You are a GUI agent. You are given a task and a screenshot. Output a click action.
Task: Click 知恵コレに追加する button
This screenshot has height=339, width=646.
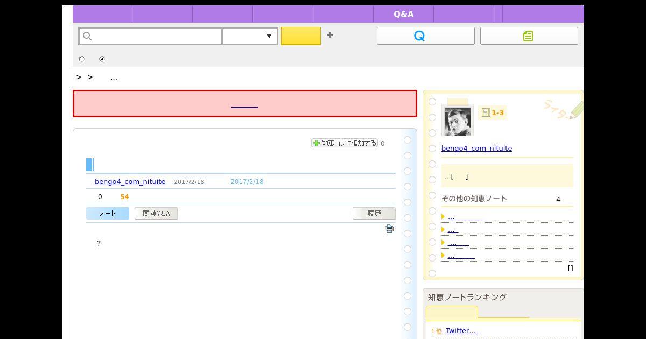[345, 143]
